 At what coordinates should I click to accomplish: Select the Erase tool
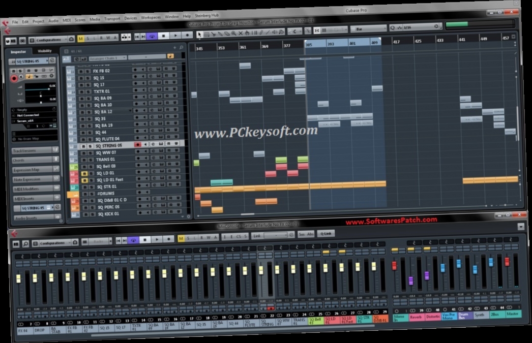click(227, 34)
